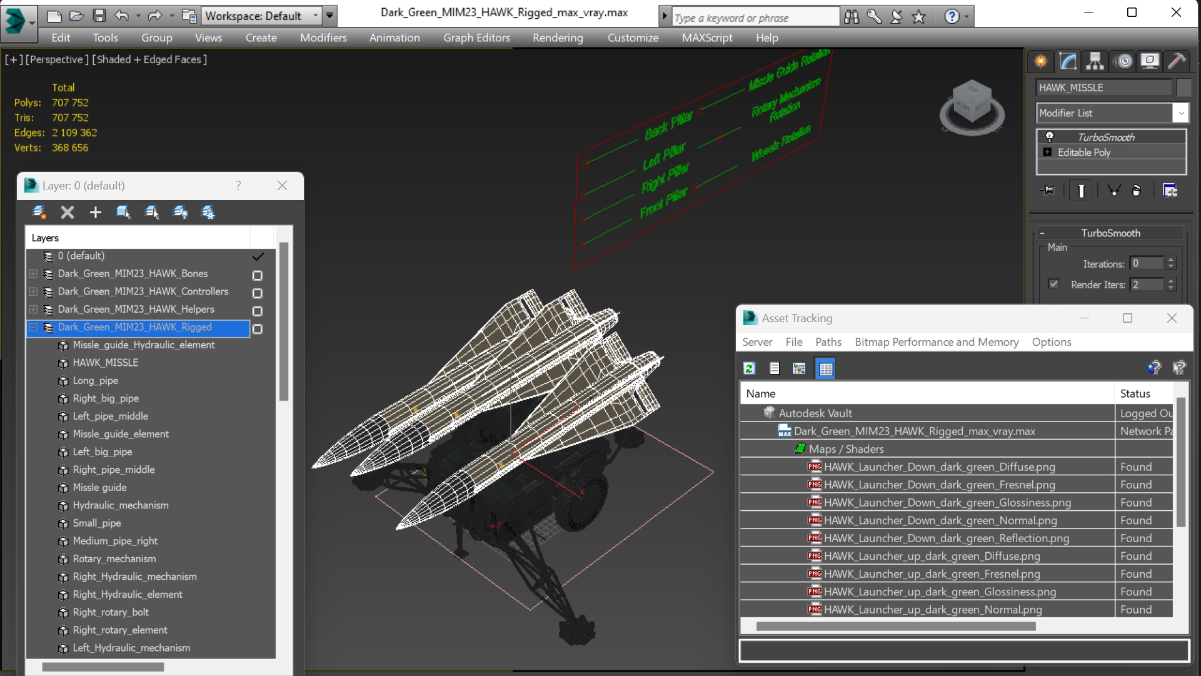Screen dimensions: 1201x676
Task: Click the Editable Poly modifier entry
Action: click(x=1083, y=153)
